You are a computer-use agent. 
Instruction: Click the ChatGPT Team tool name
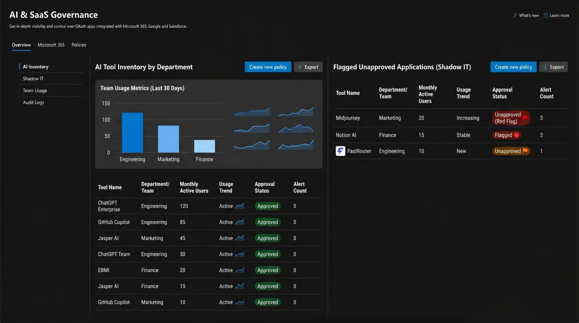point(114,254)
